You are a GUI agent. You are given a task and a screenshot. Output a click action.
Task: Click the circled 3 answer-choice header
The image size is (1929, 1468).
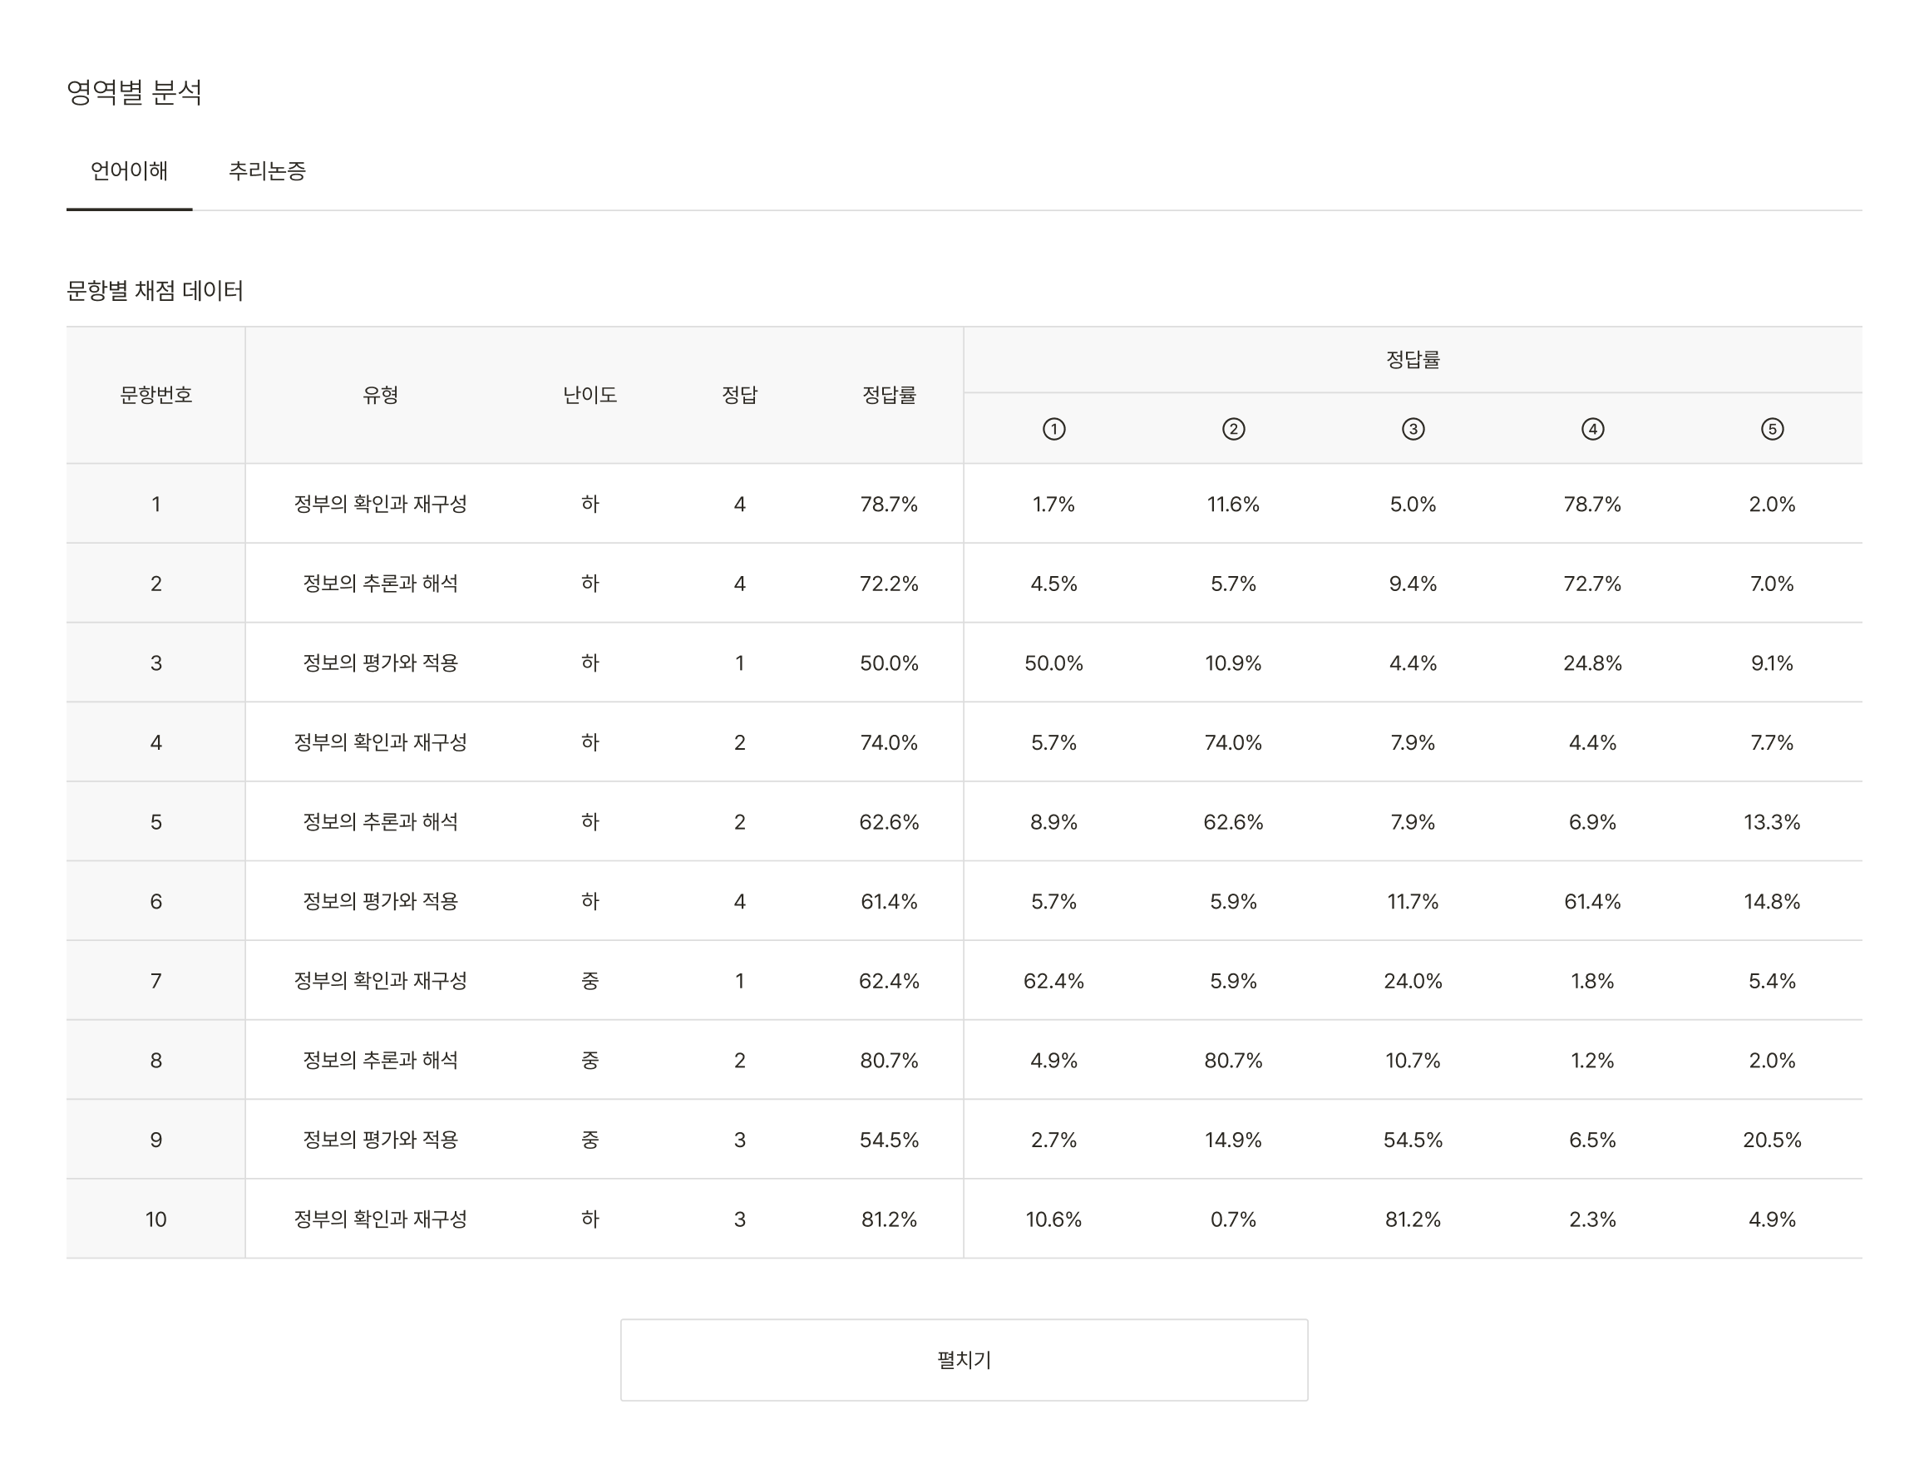click(1413, 429)
